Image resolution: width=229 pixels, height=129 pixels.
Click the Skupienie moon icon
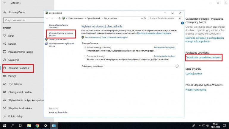[x=4, y=60]
